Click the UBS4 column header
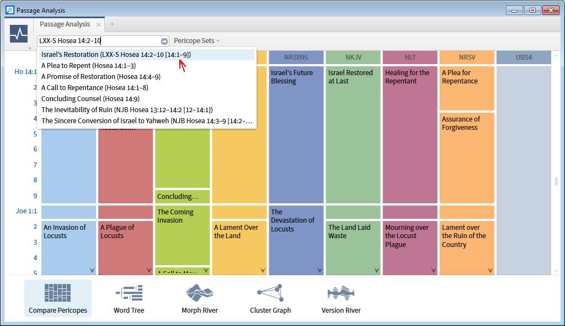This screenshot has width=565, height=326. click(524, 57)
